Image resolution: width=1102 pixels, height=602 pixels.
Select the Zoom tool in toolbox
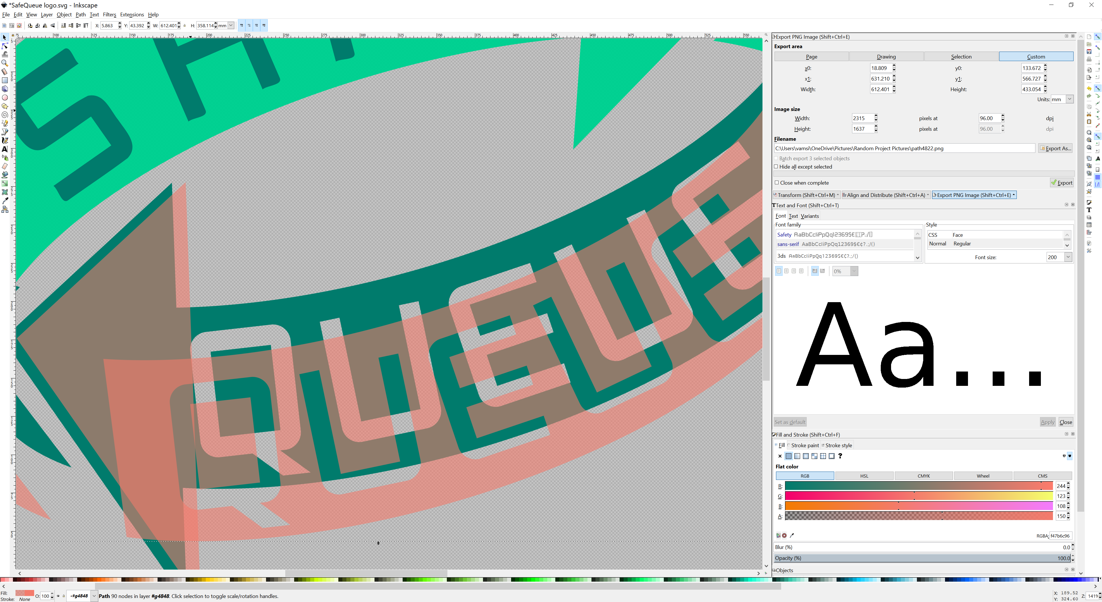pyautogui.click(x=5, y=63)
